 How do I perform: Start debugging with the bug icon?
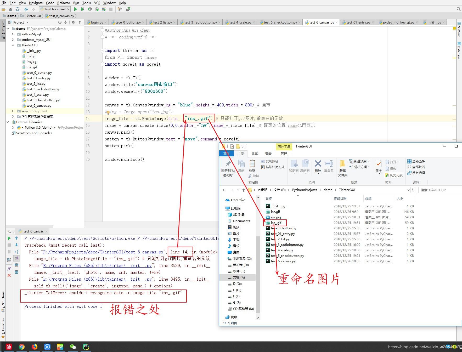(x=83, y=9)
